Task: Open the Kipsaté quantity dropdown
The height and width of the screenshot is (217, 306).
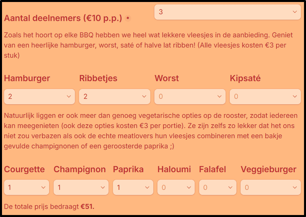Action: point(265,96)
